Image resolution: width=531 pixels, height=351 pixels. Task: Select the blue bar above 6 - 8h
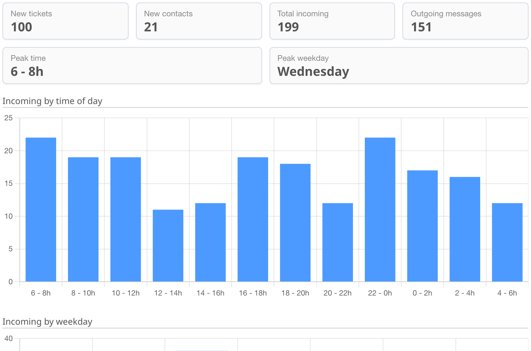tap(41, 210)
